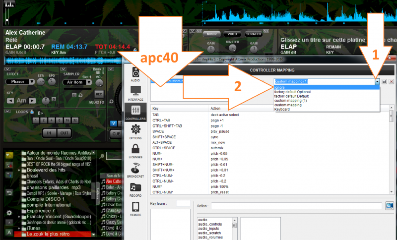Toggle the small S button in the Key panel
Viewport: 397px width, 240px height.
[x=54, y=99]
